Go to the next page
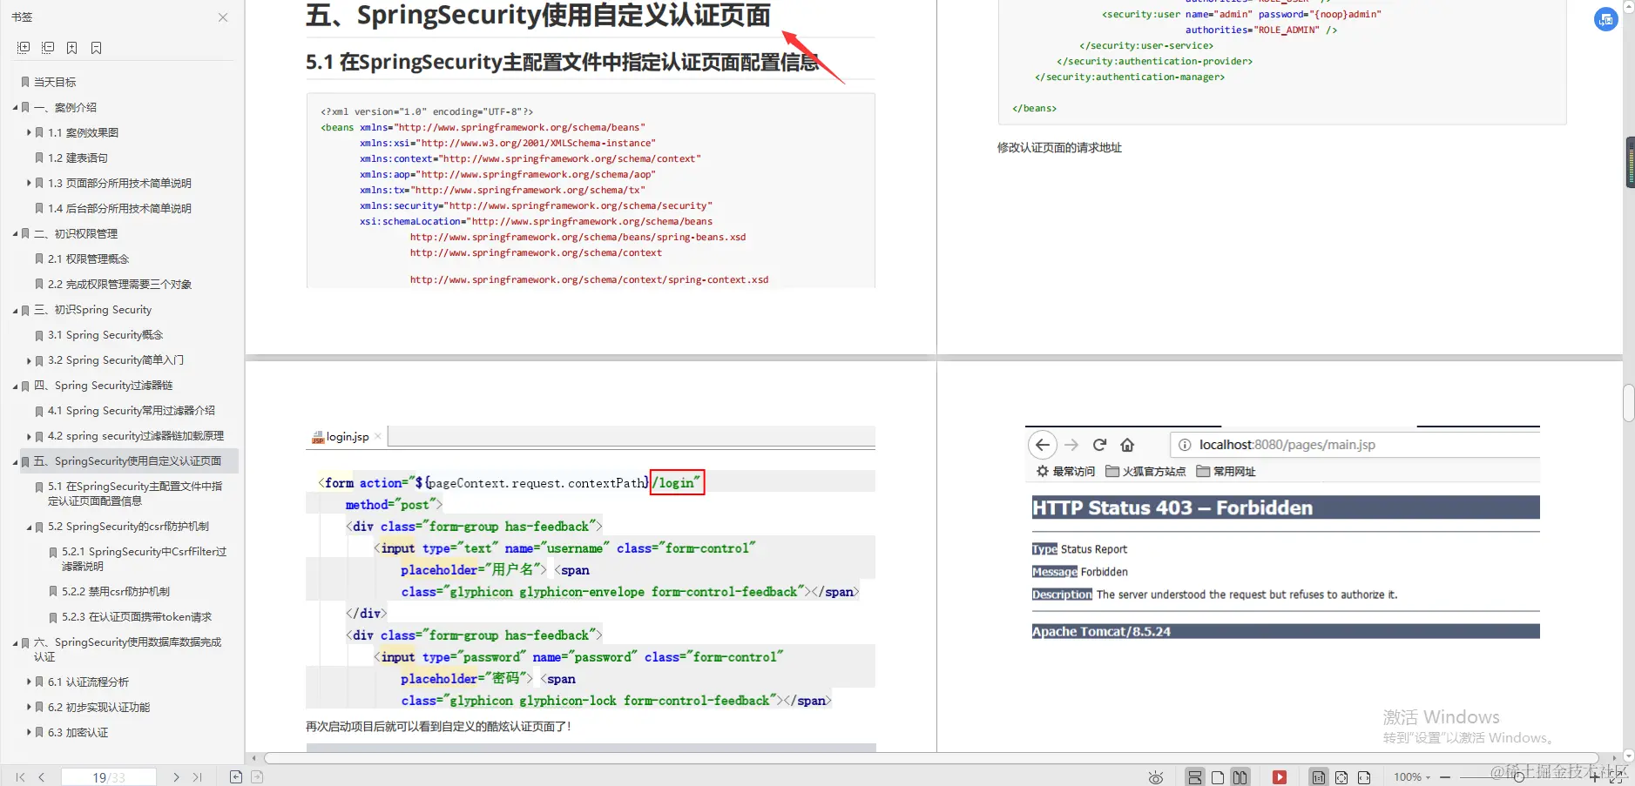 pos(176,776)
